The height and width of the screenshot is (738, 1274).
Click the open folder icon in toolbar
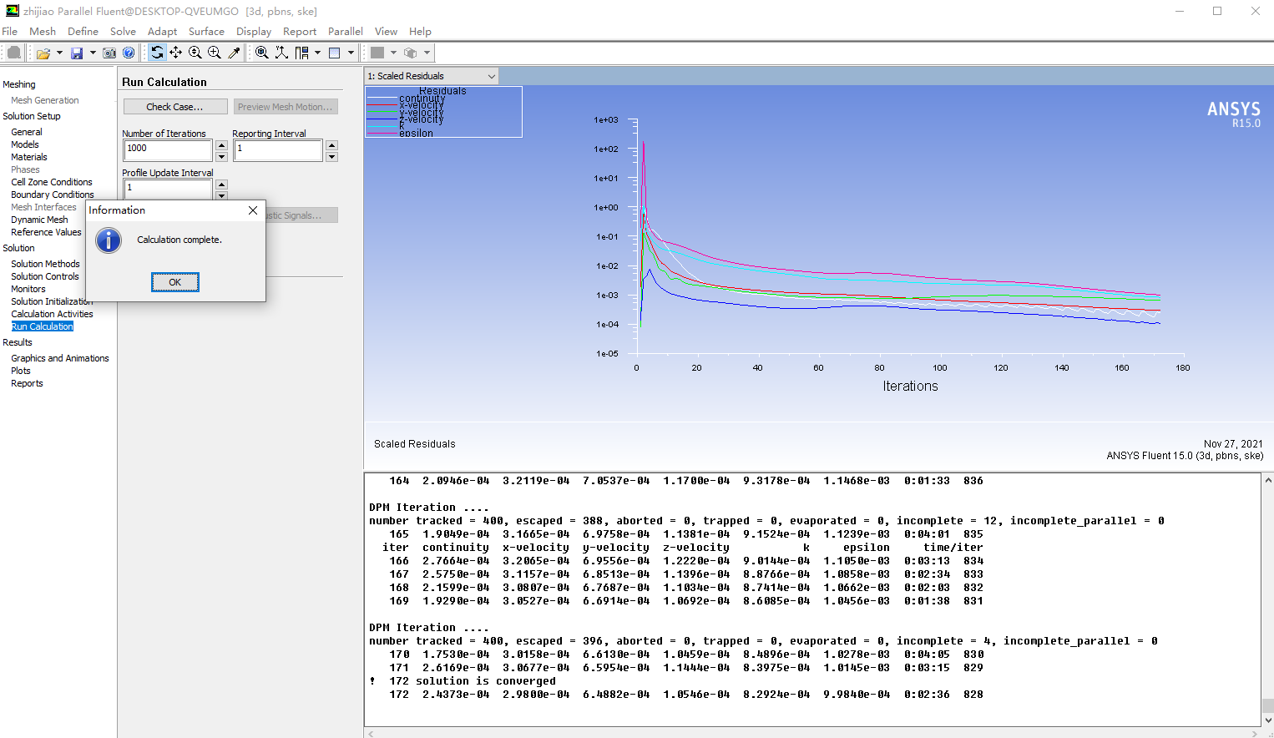43,53
